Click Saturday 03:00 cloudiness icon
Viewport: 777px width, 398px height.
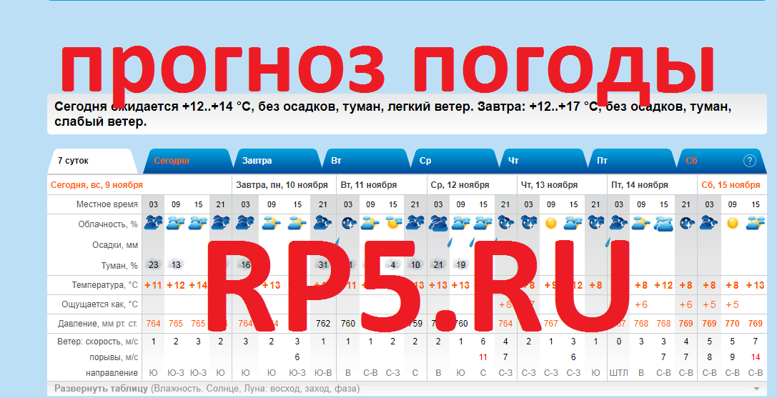(x=710, y=223)
